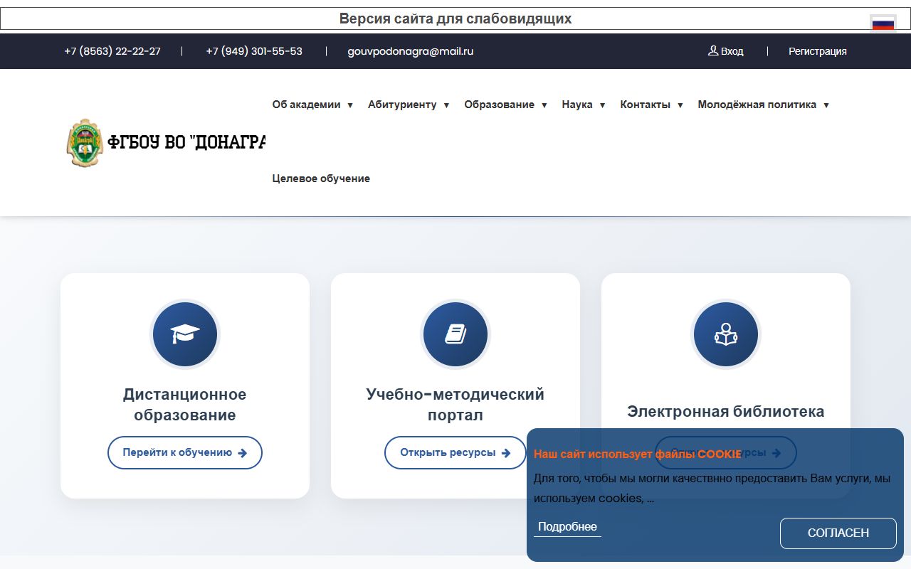Click the Учебно-методический портал heading
Image resolution: width=911 pixels, height=569 pixels.
(x=455, y=405)
